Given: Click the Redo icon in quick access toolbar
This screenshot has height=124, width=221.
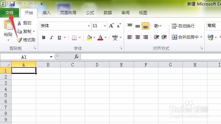Looking at the screenshot, I should 31,4.
